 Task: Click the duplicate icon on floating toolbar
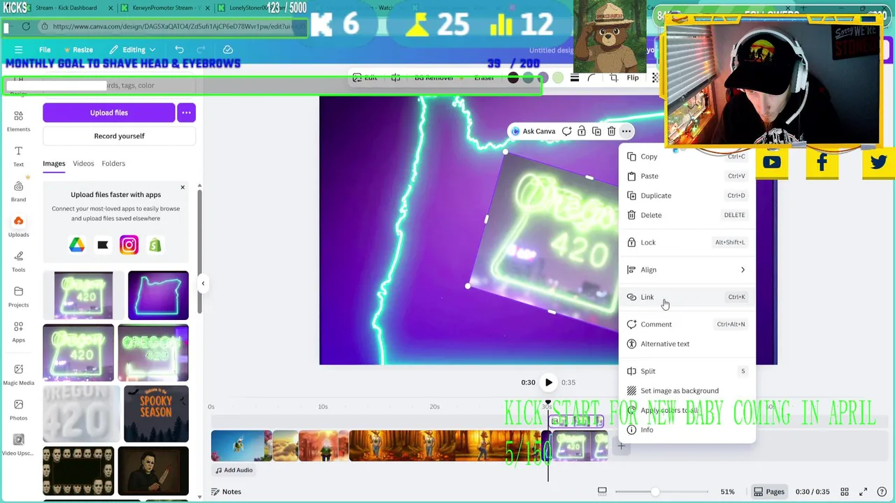(596, 131)
